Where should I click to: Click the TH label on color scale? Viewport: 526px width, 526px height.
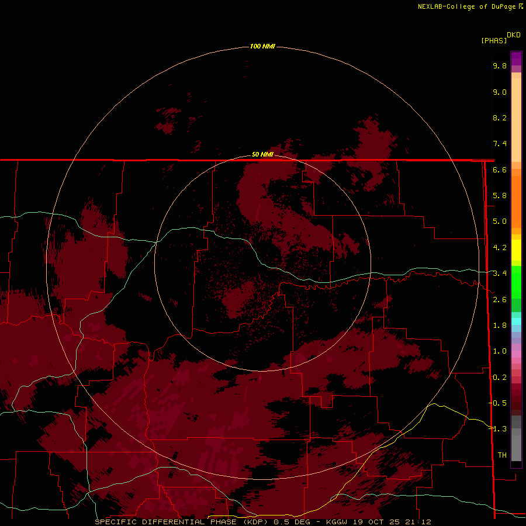pos(502,455)
